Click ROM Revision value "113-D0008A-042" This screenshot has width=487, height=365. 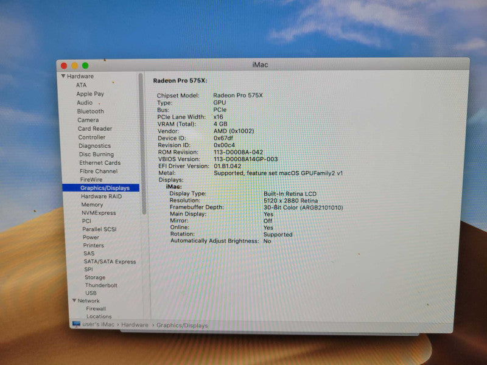pyautogui.click(x=238, y=152)
